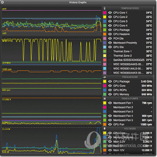Screen dimensions: 157x157
Task: Toggle eye icon for CPU Core 1
Action: pyautogui.click(x=110, y=13)
